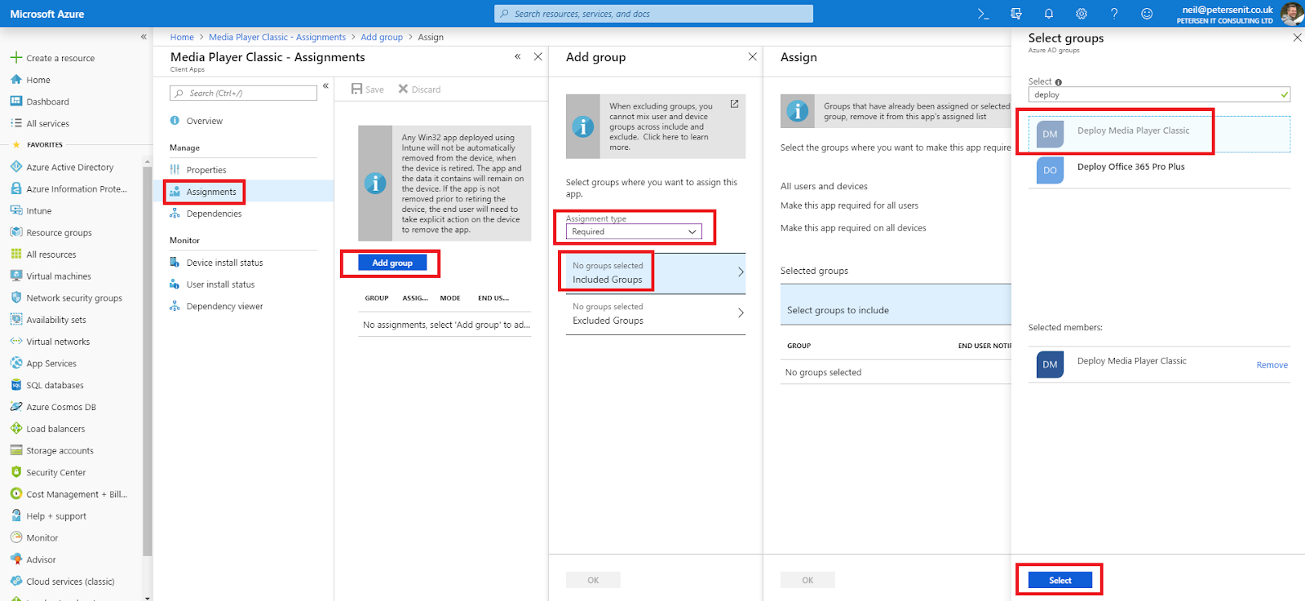Collapse the left navigation sidebar
Image resolution: width=1305 pixels, height=601 pixels.
[x=144, y=37]
